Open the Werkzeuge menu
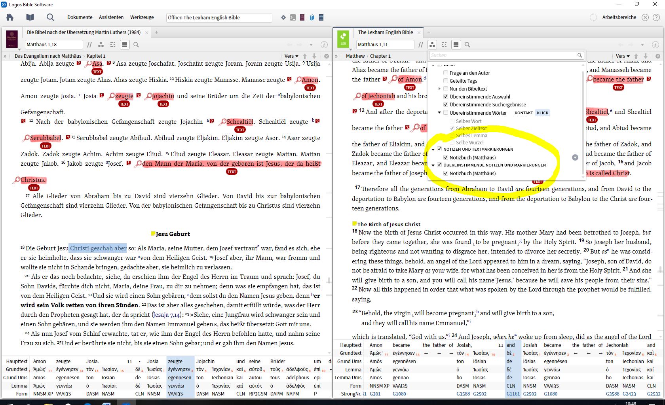Image resolution: width=665 pixels, height=405 pixels. (x=142, y=17)
